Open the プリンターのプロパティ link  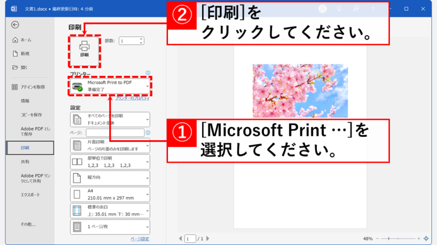[x=133, y=98]
